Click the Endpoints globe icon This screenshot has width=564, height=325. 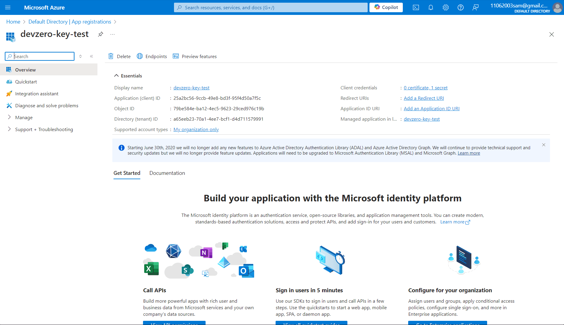[140, 56]
